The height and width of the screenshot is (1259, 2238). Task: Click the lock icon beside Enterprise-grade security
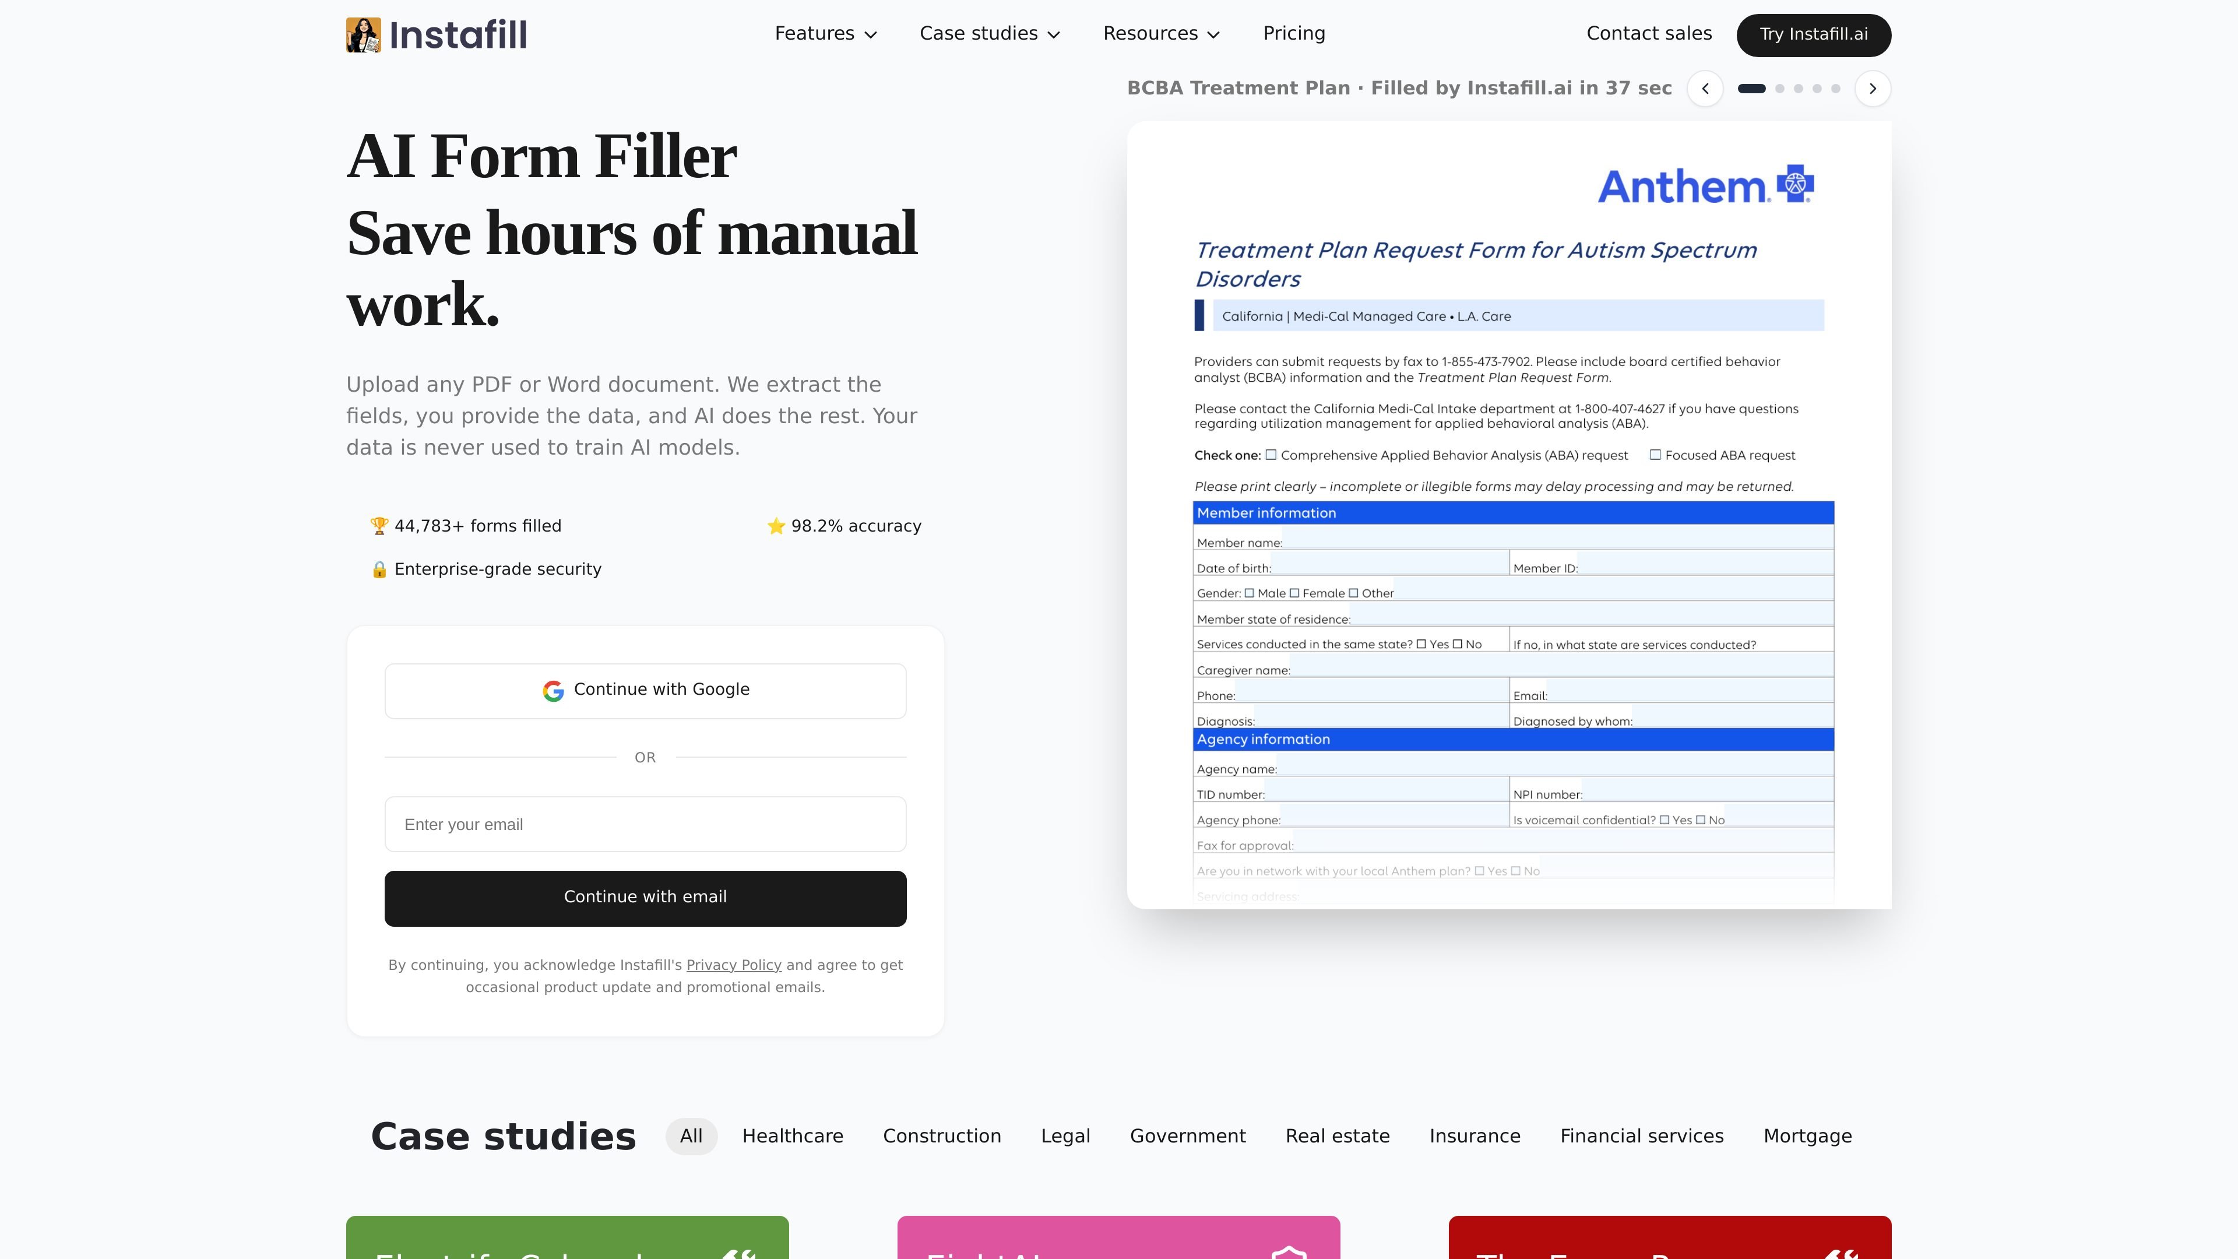click(379, 569)
